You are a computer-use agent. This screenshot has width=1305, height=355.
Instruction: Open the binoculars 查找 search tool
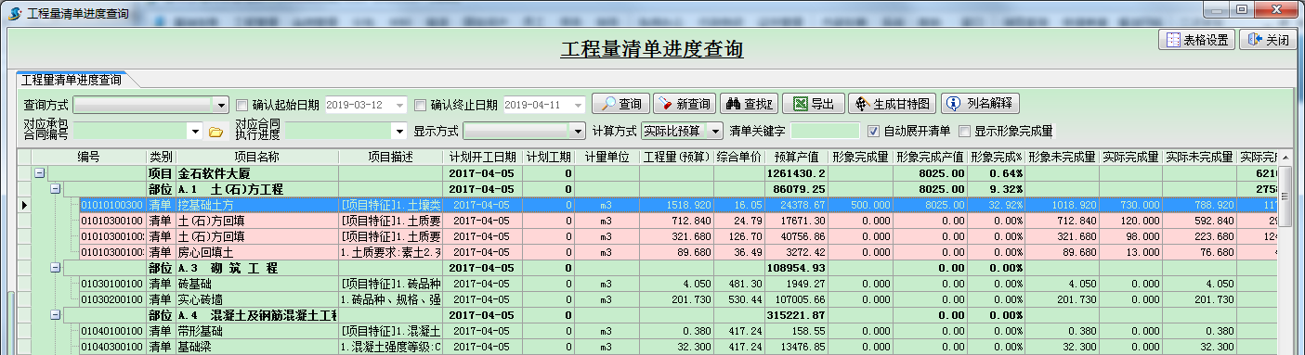tap(748, 104)
